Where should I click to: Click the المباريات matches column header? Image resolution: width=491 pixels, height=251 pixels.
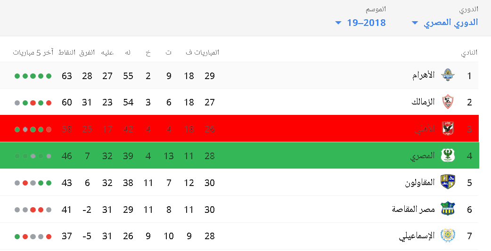206,52
